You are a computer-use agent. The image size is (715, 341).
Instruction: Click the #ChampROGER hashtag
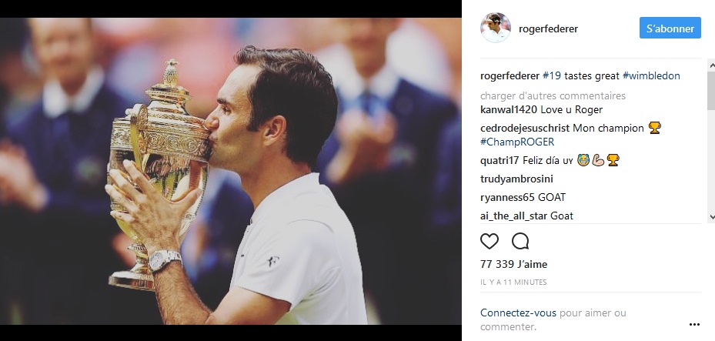coord(517,142)
